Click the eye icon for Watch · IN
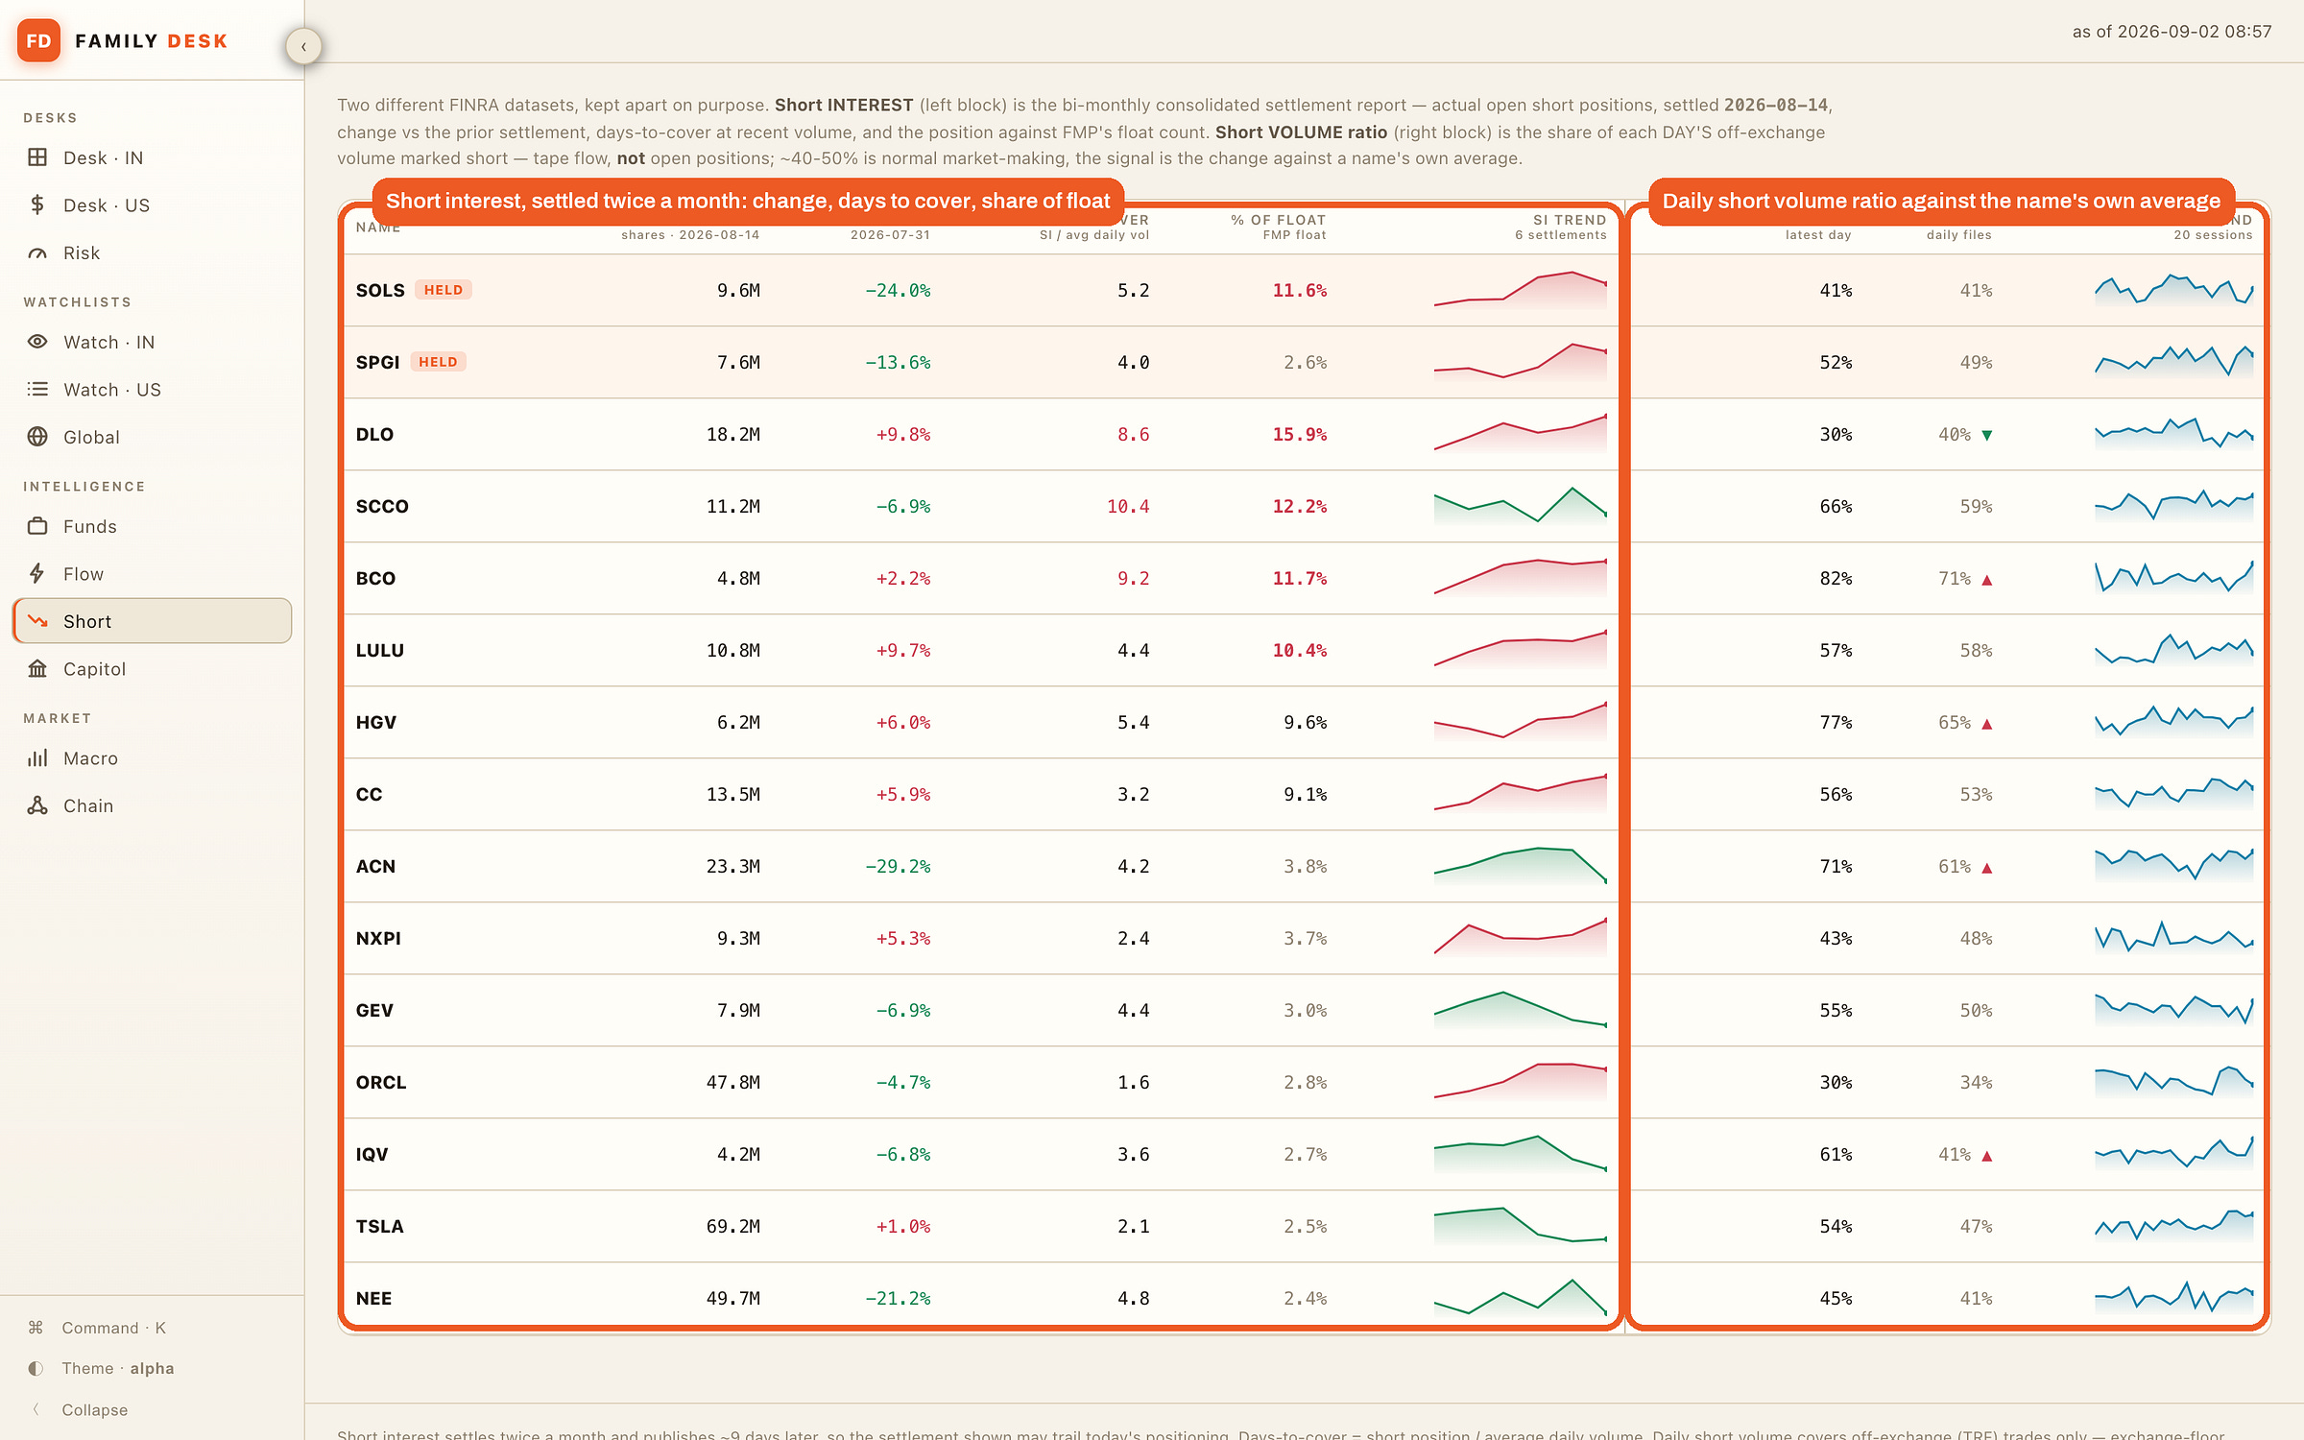Viewport: 2304px width, 1440px height. [37, 342]
